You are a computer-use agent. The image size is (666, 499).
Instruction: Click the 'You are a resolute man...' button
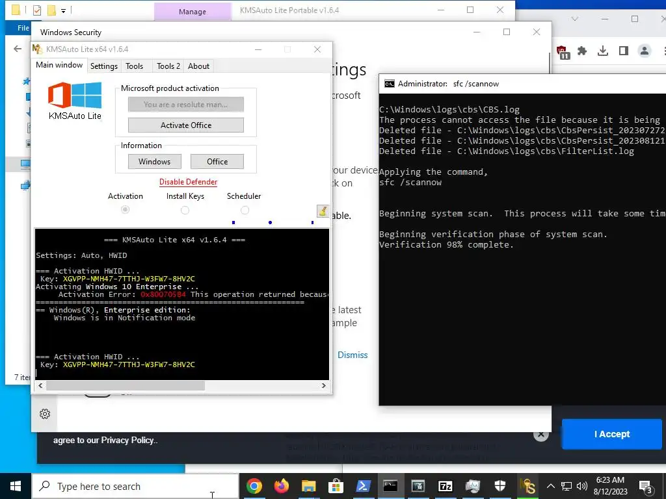tap(186, 105)
